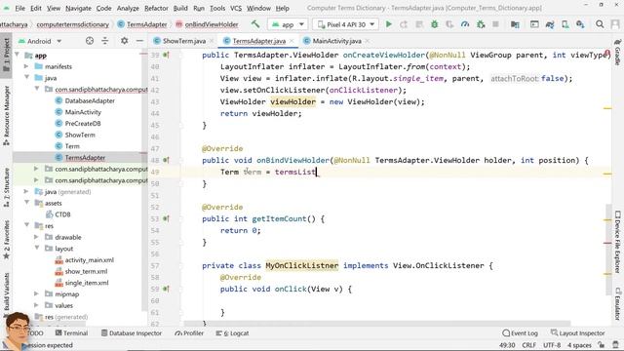
Task: Click the editor vertical scrollbar
Action: tap(608, 250)
